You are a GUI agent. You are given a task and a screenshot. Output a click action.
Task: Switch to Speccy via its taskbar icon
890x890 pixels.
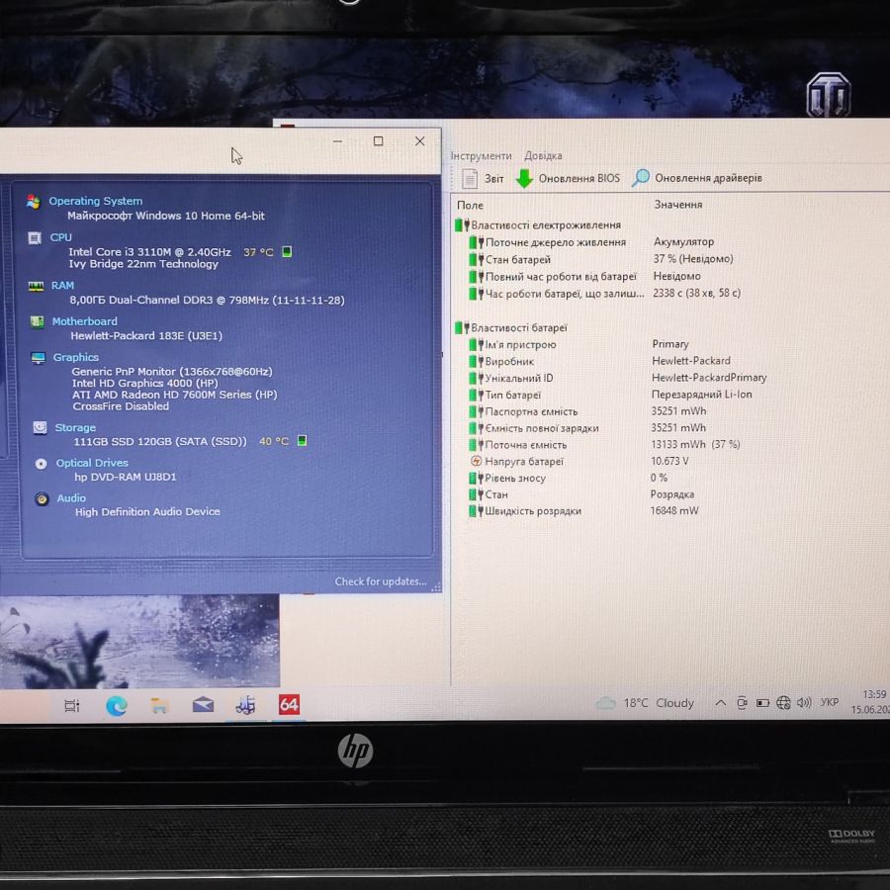click(x=245, y=705)
